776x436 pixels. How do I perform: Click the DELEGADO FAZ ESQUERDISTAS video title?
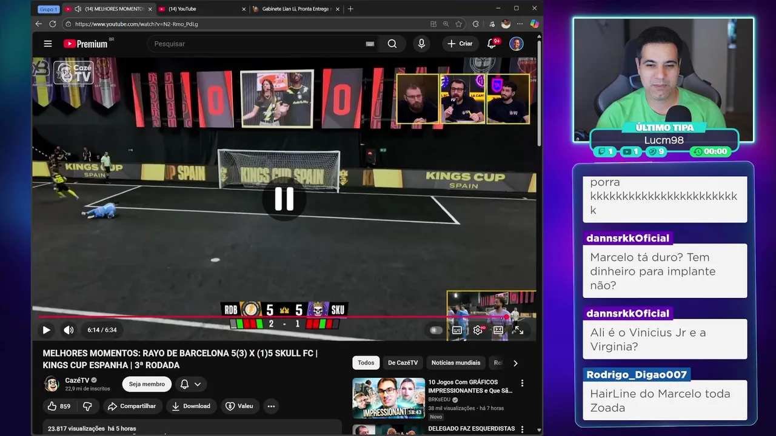pos(472,428)
